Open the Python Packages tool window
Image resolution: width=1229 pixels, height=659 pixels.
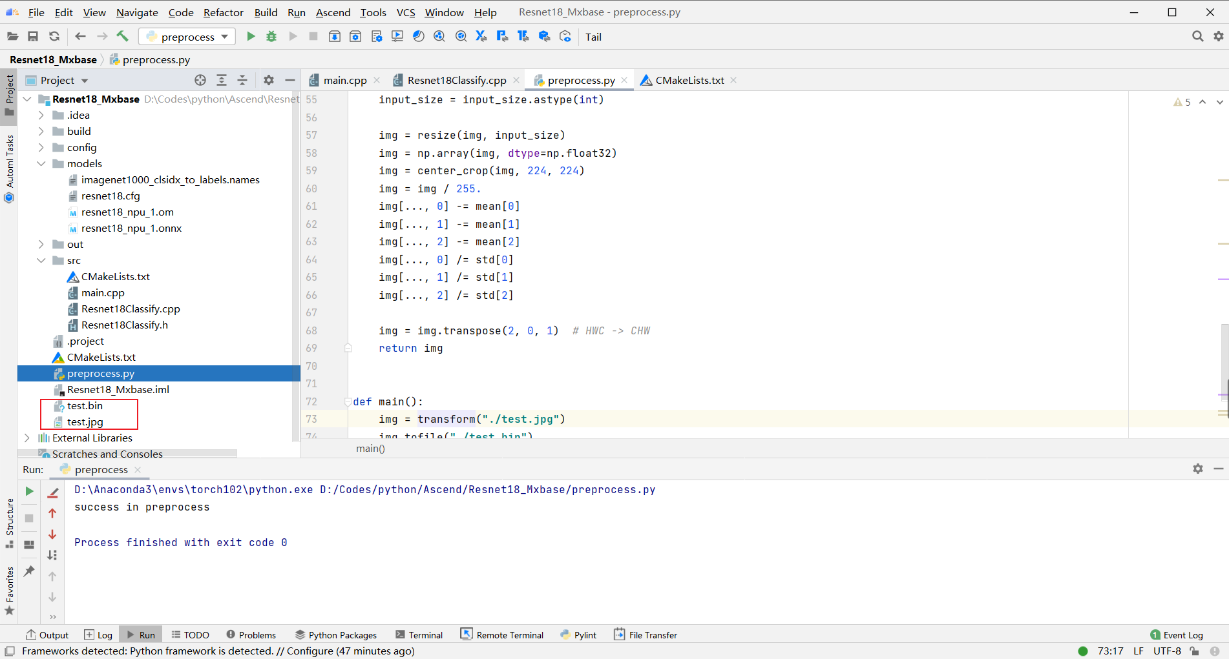[336, 634]
